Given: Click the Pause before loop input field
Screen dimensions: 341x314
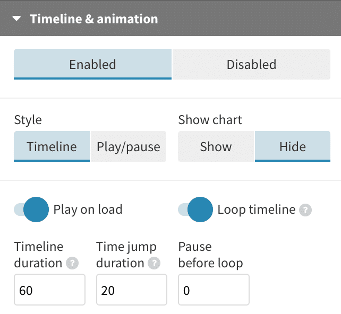Looking at the screenshot, I should coord(214,290).
